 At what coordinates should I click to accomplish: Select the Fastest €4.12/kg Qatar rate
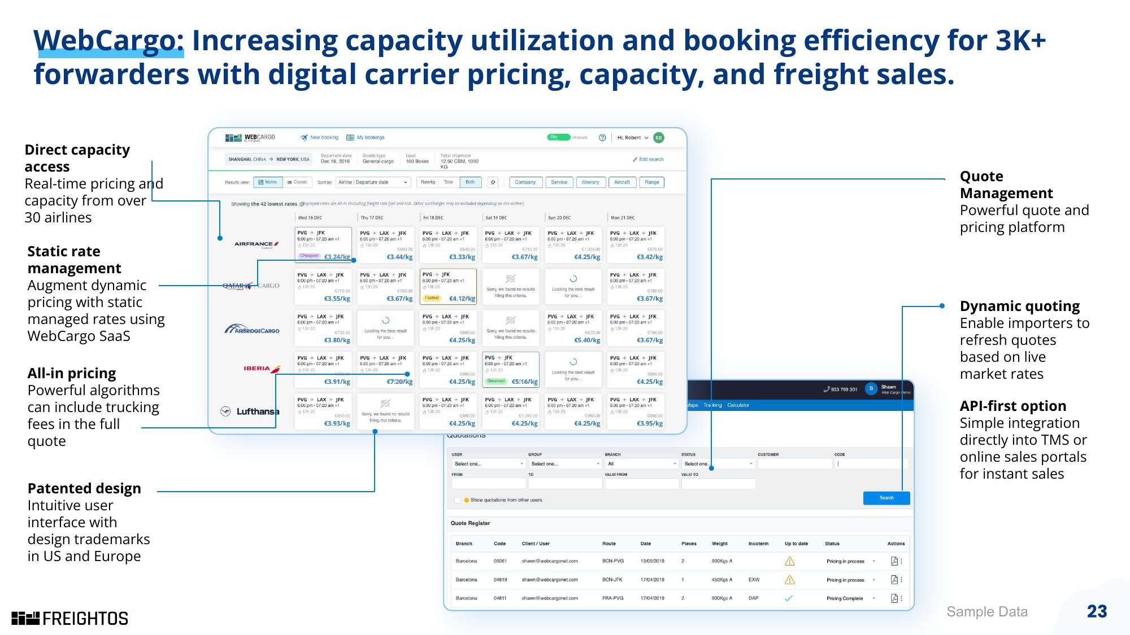point(448,286)
